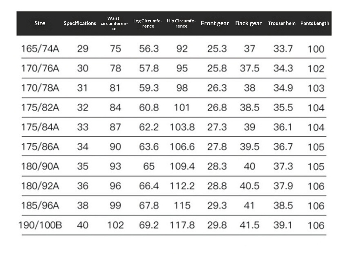Select back gear value 41.5
Screen dimensions: 350x254
pyautogui.click(x=250, y=225)
